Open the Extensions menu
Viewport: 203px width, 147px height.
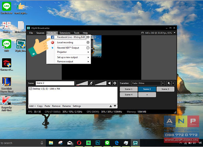65,33
